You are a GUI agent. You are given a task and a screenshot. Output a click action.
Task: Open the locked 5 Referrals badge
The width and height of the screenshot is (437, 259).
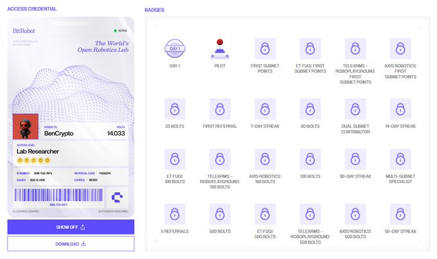point(175,214)
